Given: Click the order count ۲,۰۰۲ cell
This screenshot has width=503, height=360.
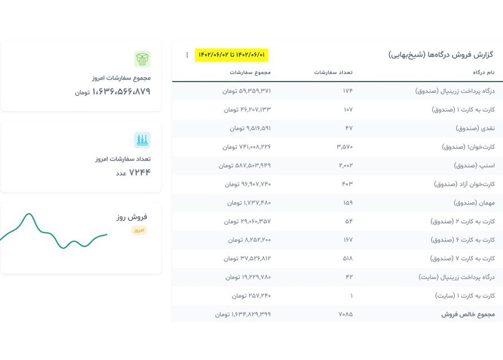Looking at the screenshot, I should [x=346, y=165].
